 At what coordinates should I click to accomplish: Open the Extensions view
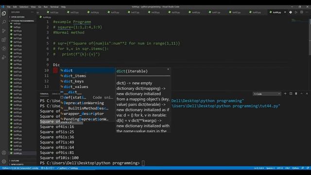pos(4,40)
